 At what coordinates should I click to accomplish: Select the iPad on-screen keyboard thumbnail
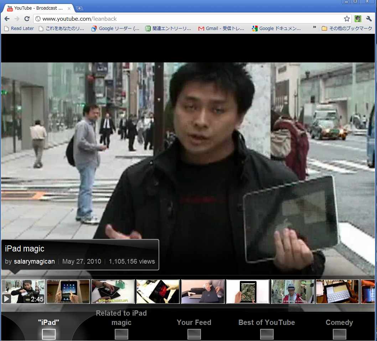(x=337, y=291)
